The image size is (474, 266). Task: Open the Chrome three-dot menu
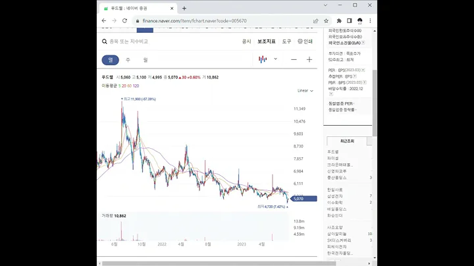pyautogui.click(x=370, y=21)
